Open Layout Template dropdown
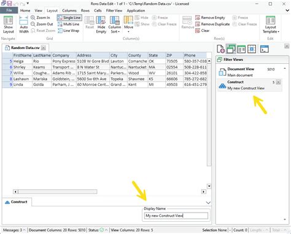The image size is (291, 234). click(271, 25)
